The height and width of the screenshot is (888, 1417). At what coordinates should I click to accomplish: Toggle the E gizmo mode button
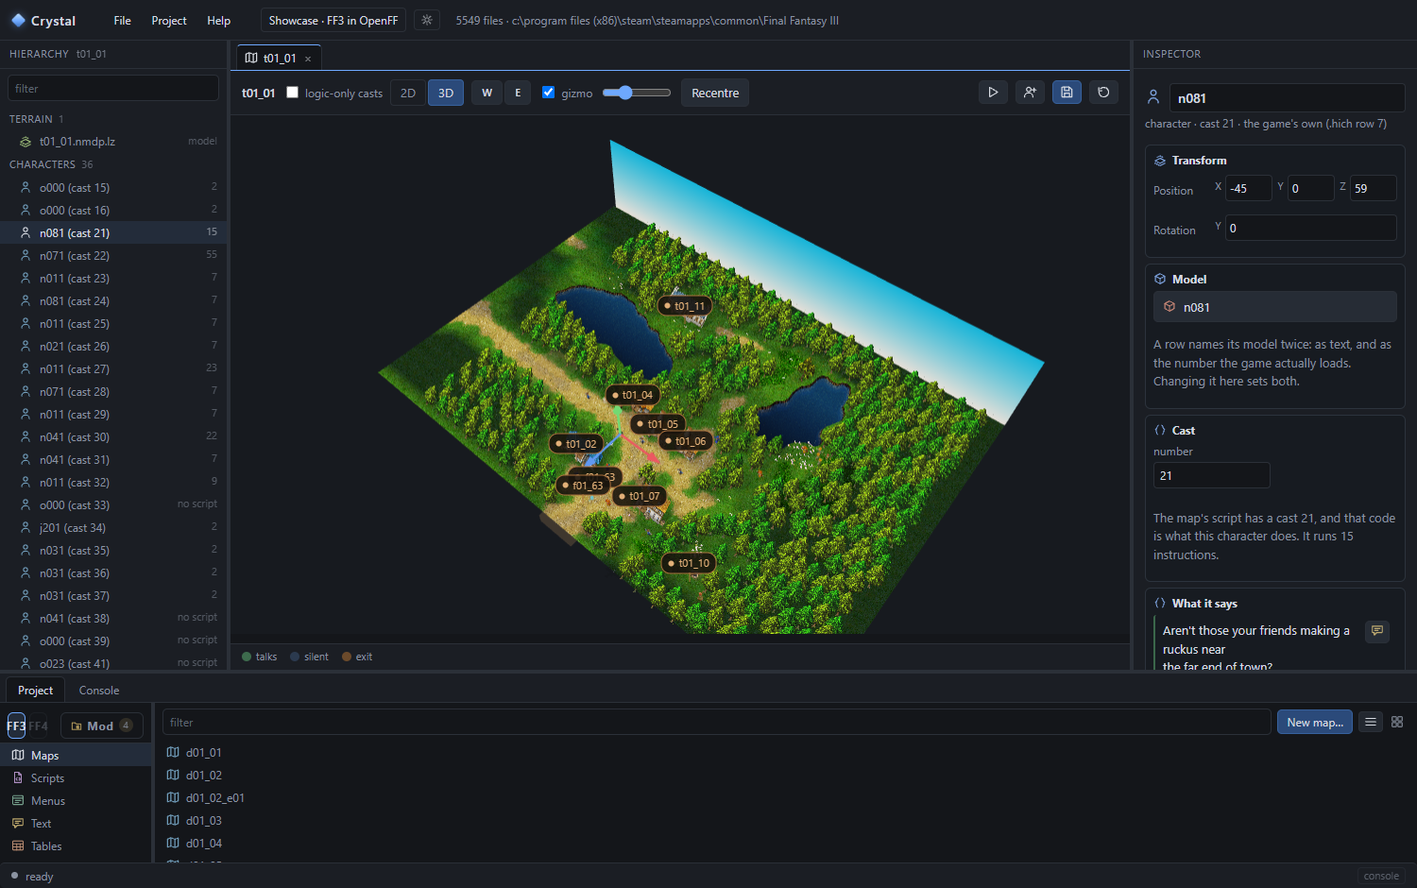point(518,93)
